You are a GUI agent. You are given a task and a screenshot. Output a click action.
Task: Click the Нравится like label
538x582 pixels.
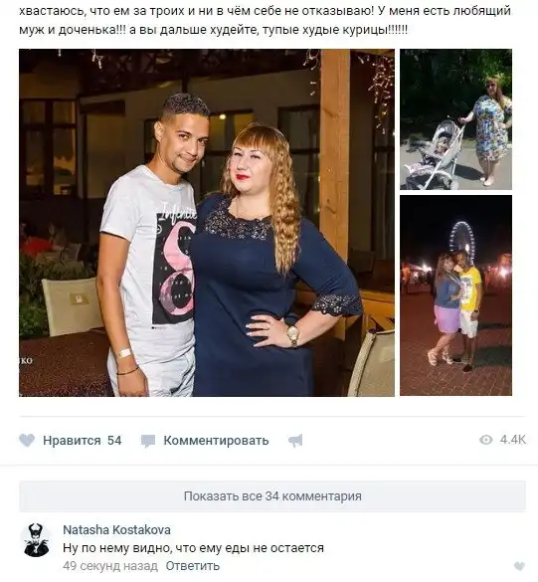pyautogui.click(x=72, y=440)
